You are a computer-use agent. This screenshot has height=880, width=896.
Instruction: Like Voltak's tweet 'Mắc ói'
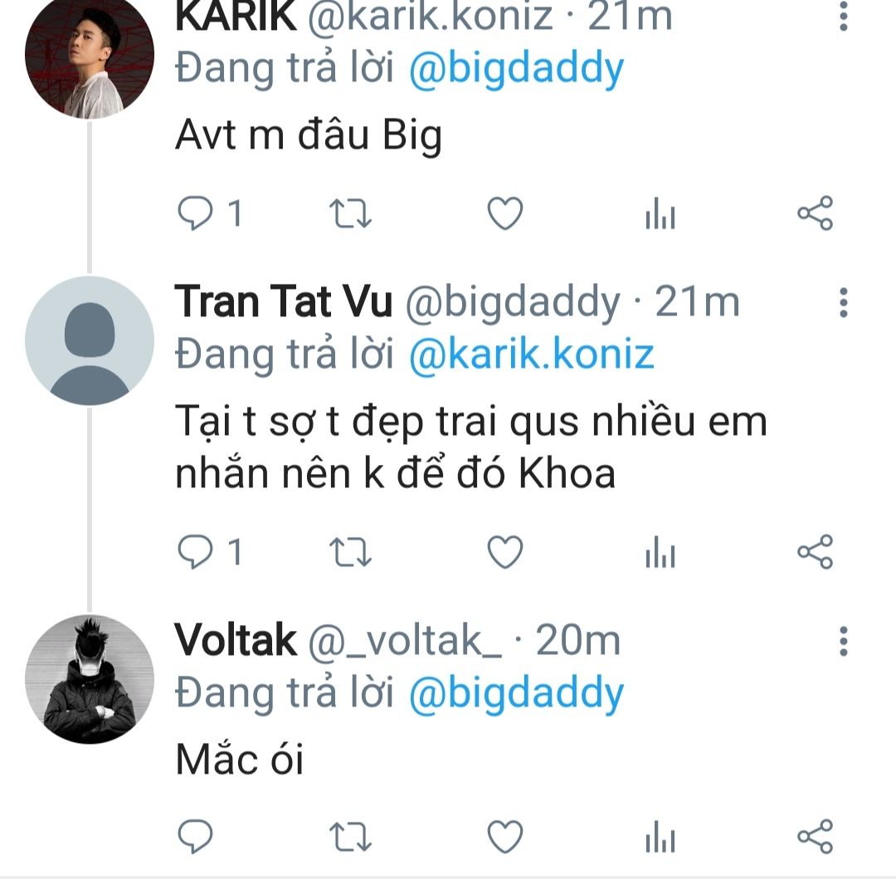tap(504, 835)
